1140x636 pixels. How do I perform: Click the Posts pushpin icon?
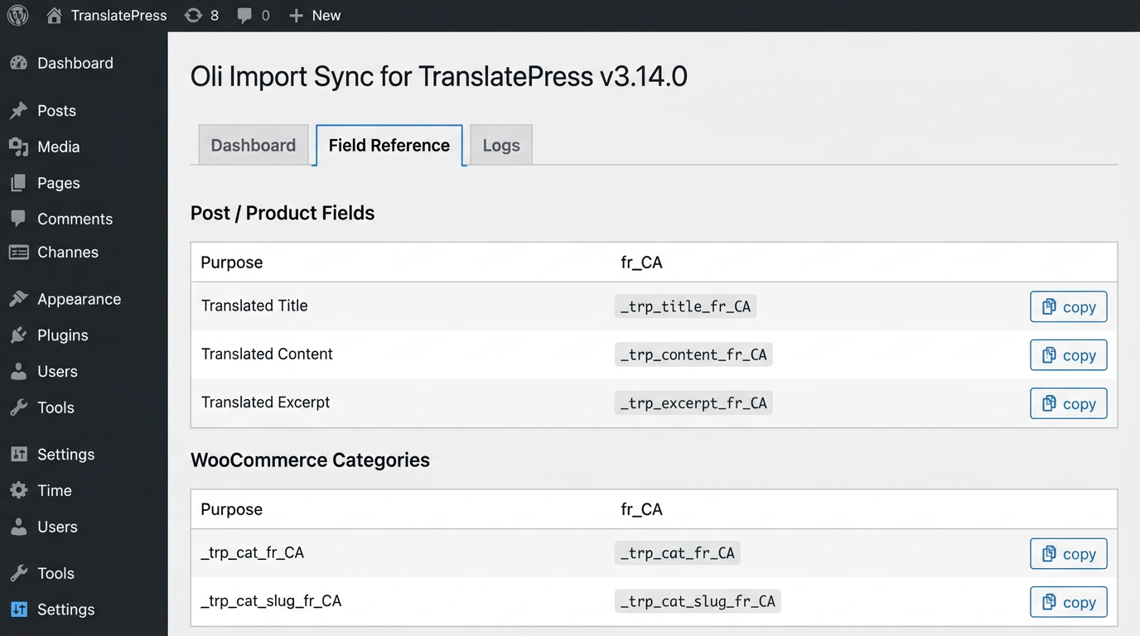click(18, 110)
